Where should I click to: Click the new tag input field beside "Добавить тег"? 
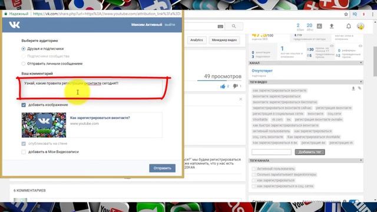click(272, 152)
